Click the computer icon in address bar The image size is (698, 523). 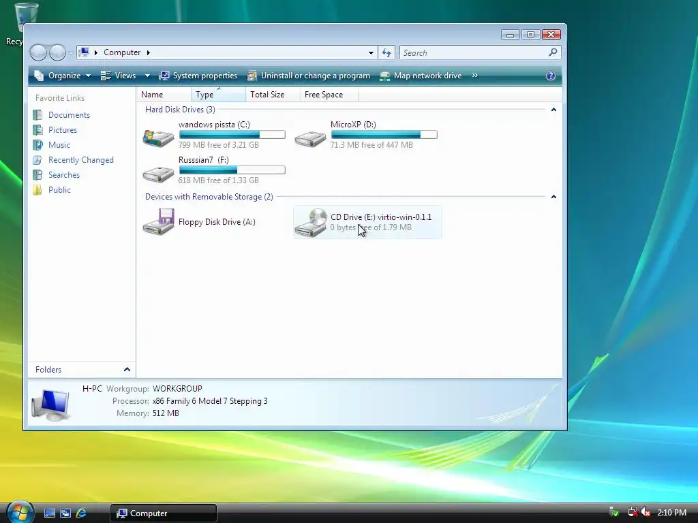point(84,52)
